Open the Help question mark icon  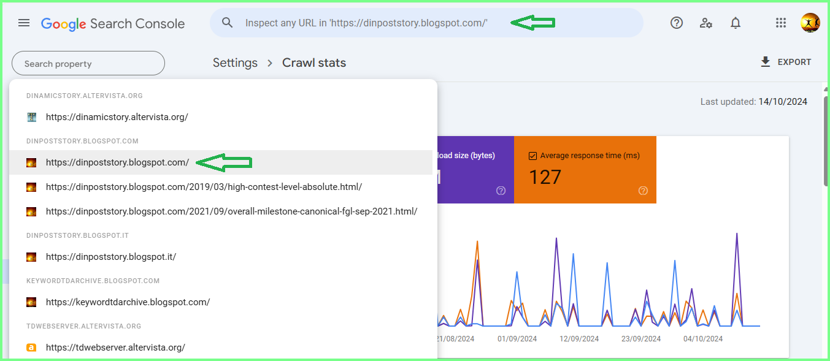(677, 23)
